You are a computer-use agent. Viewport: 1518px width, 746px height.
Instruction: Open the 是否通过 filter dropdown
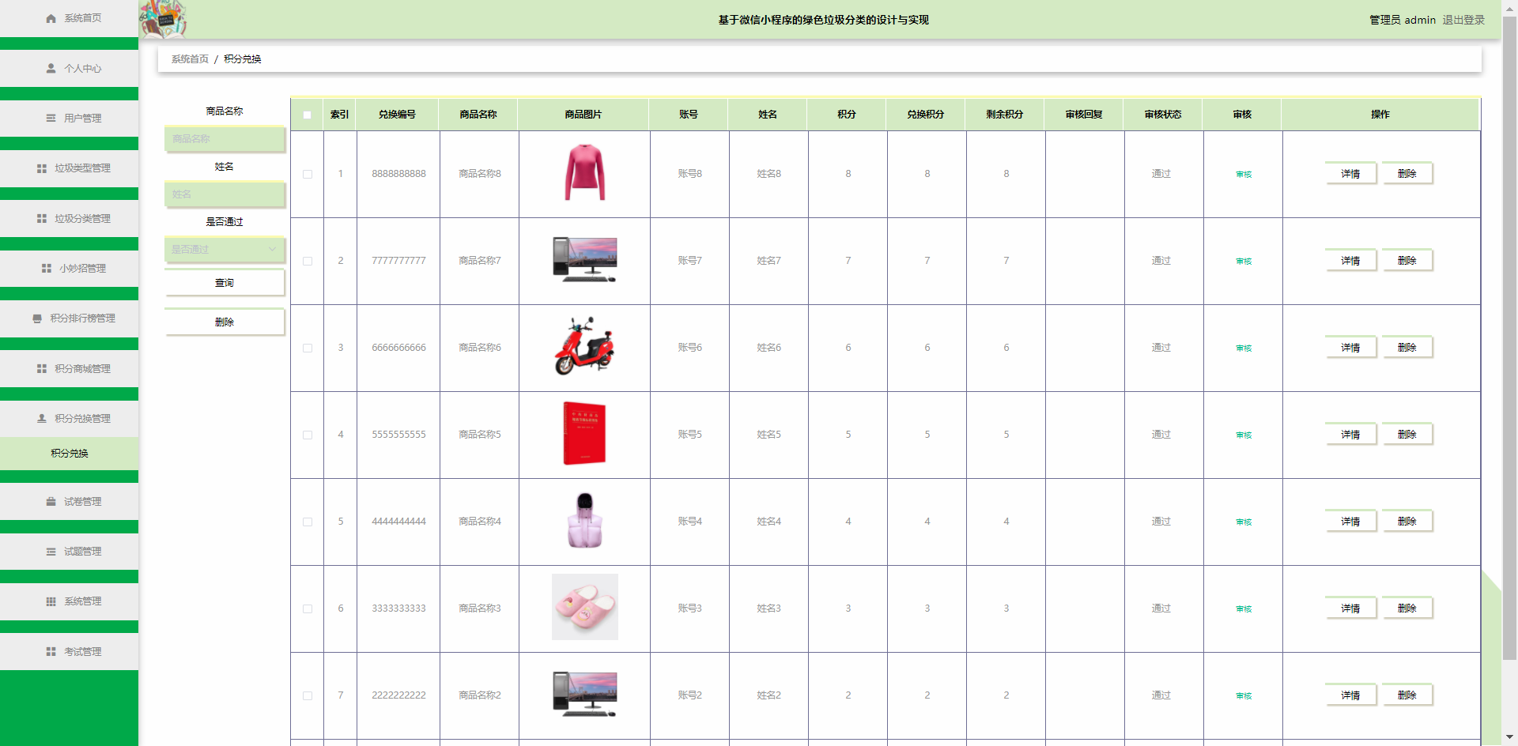point(225,250)
